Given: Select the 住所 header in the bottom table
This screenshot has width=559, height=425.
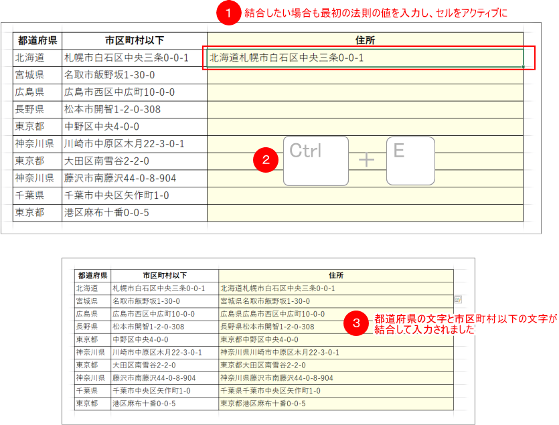Looking at the screenshot, I should pyautogui.click(x=335, y=275).
